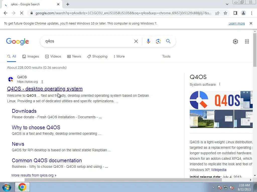Image resolution: width=257 pixels, height=192 pixels.
Task: Open the landscape desktop screenshot thumbnail
Action: [202, 119]
